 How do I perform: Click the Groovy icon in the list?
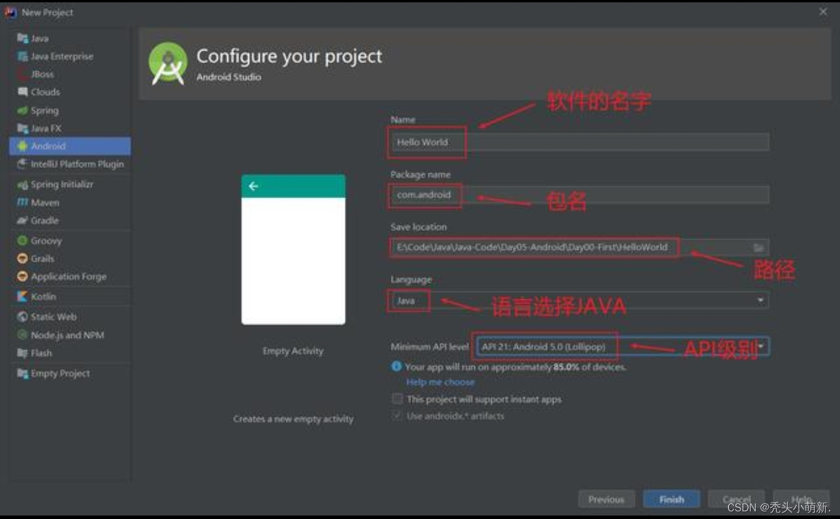point(23,240)
